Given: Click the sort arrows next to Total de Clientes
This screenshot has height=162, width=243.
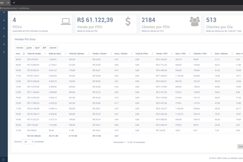Looking at the screenshot, I should coord(89,53).
